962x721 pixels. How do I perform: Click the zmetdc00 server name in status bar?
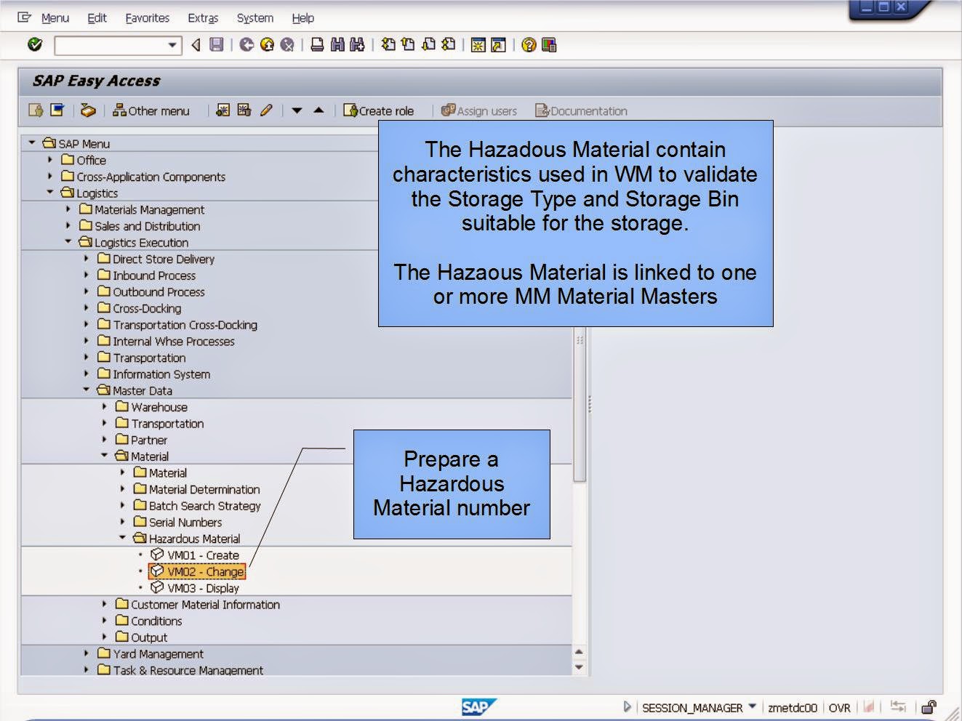[x=792, y=708]
